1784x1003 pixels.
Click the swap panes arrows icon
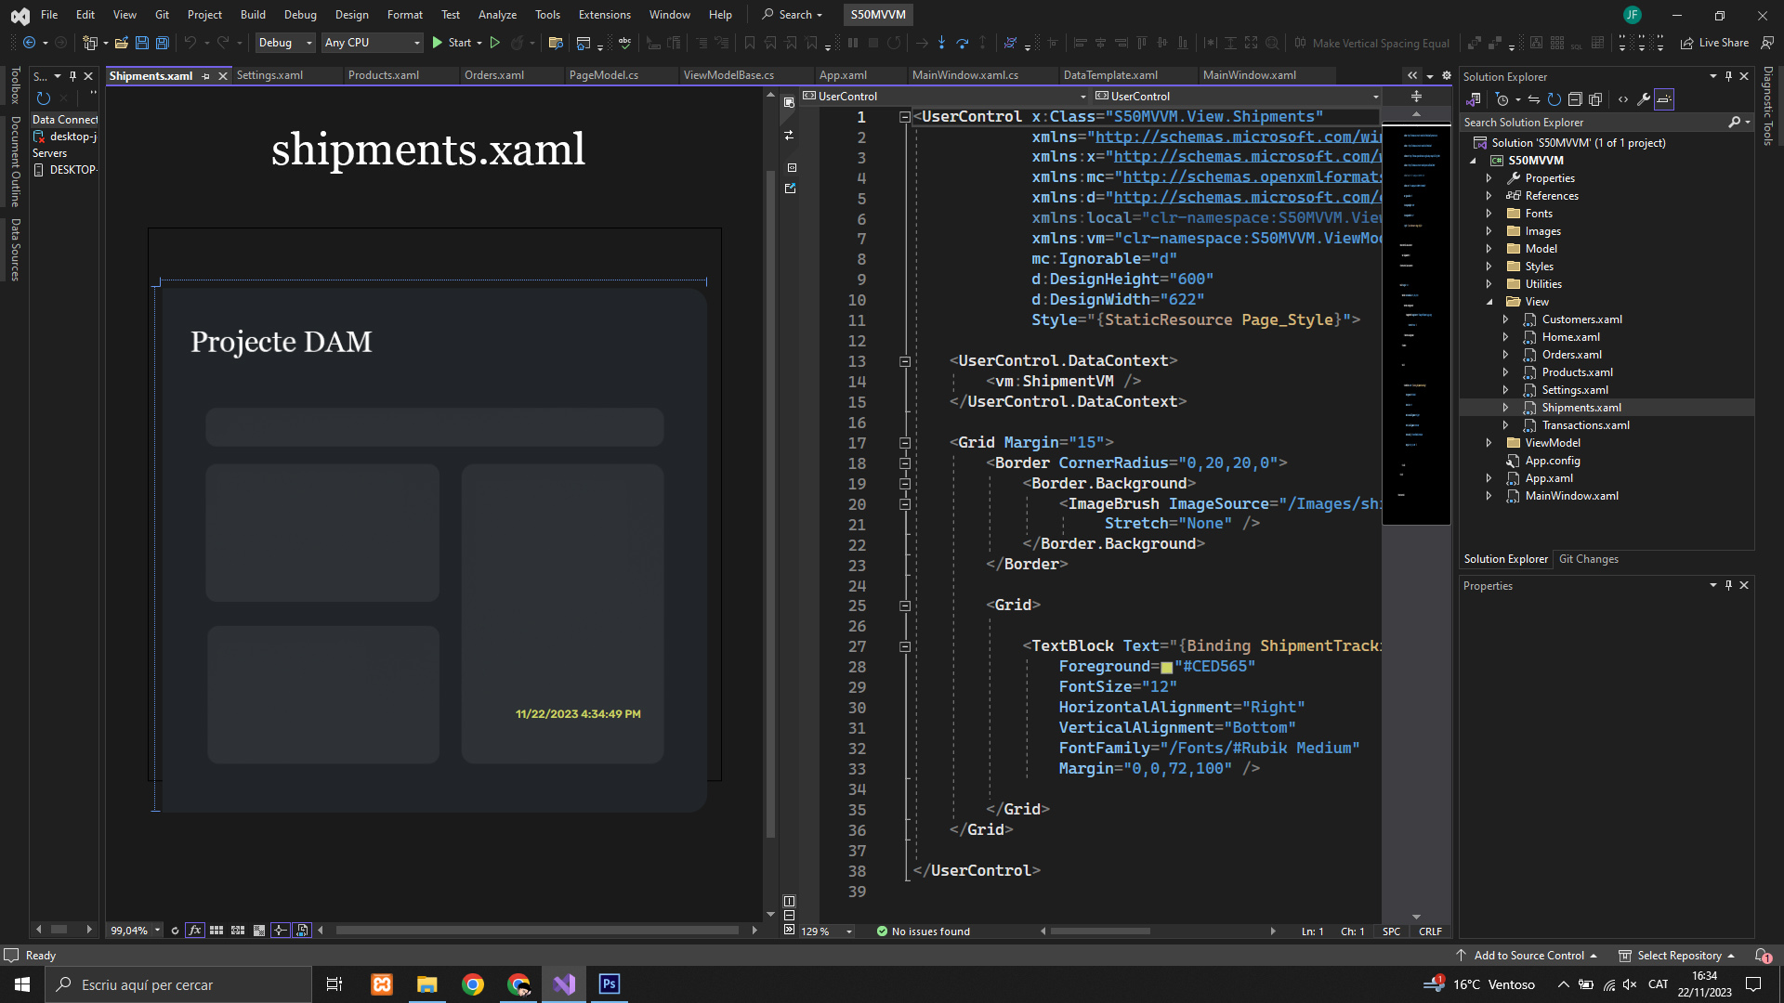[x=789, y=136]
